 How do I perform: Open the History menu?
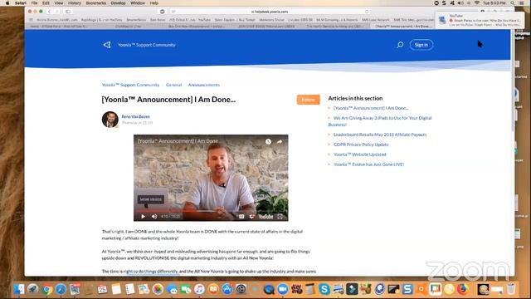point(75,3)
